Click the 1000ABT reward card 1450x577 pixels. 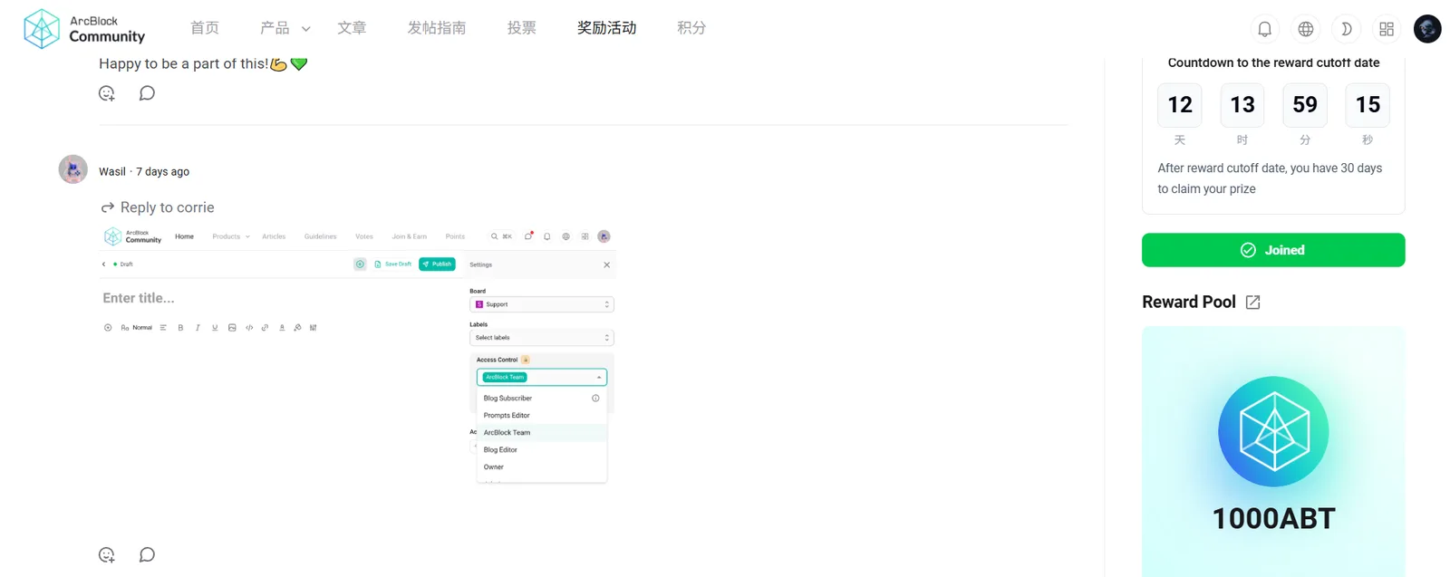coord(1273,452)
